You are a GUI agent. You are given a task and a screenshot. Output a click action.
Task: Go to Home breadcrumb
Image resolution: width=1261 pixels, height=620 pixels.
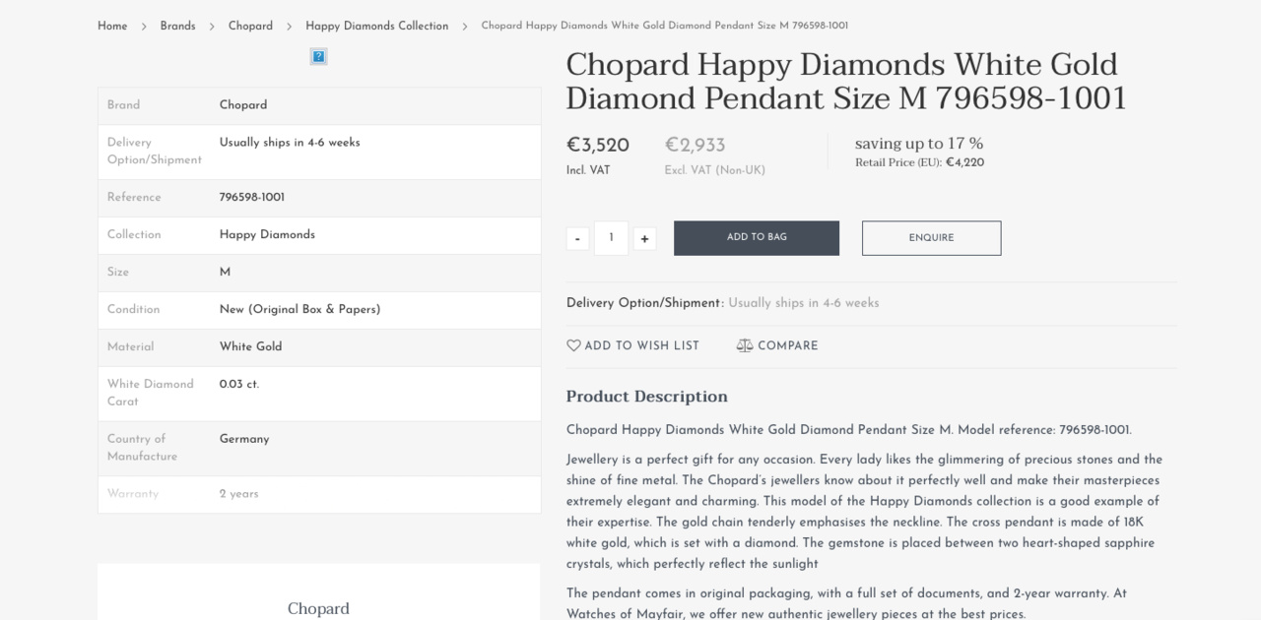tap(112, 26)
